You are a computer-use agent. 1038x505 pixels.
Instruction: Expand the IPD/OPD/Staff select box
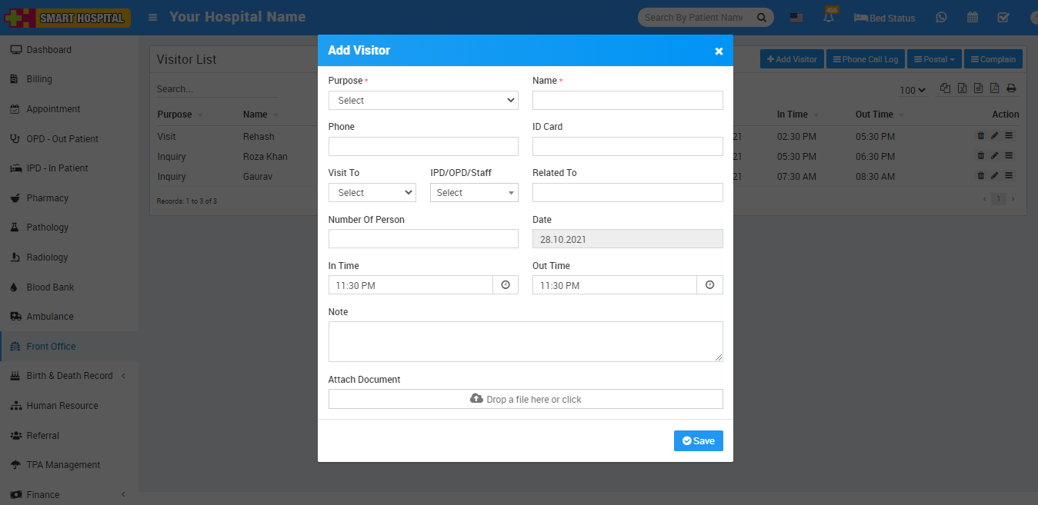(474, 193)
